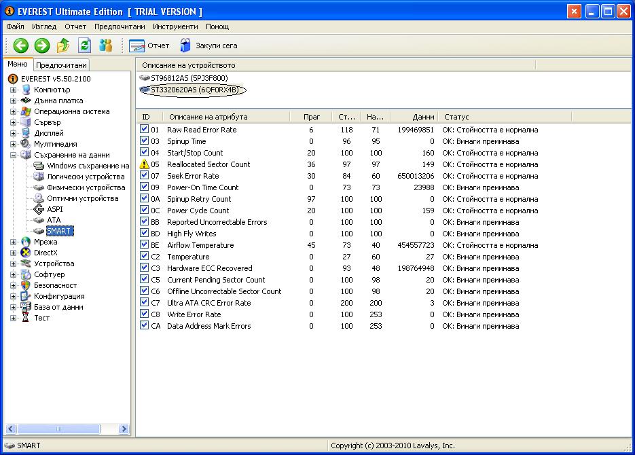Select the ST96812AS drive icon in device list

point(145,78)
